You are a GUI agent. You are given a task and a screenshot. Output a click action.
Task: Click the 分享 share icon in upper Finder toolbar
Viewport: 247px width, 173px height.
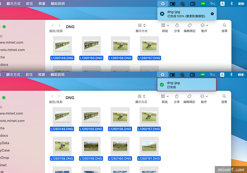pyautogui.click(x=177, y=25)
